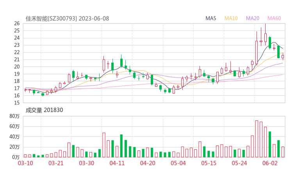Toggle the MA20 legend entry
Viewport: 289px width, 172px height.
click(253, 18)
